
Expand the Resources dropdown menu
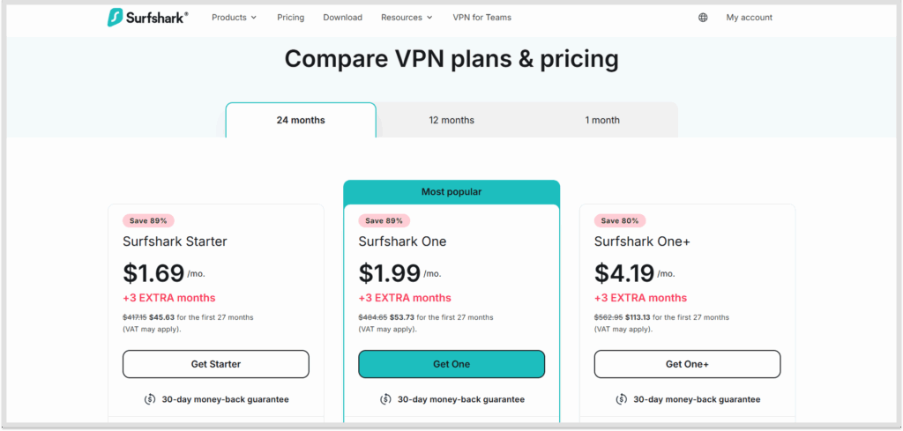(407, 18)
